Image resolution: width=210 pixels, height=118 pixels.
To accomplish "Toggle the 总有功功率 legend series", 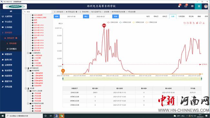I will tap(112, 22).
